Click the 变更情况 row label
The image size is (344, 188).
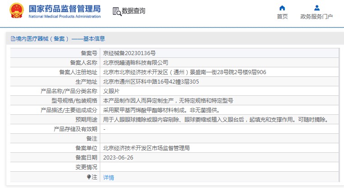86,167
